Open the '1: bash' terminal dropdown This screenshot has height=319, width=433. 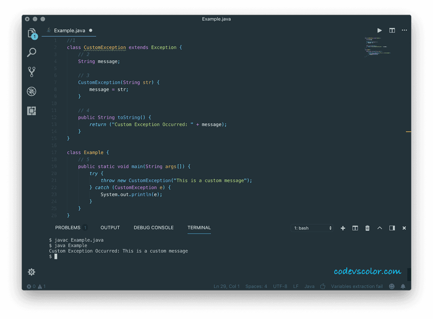(x=313, y=228)
